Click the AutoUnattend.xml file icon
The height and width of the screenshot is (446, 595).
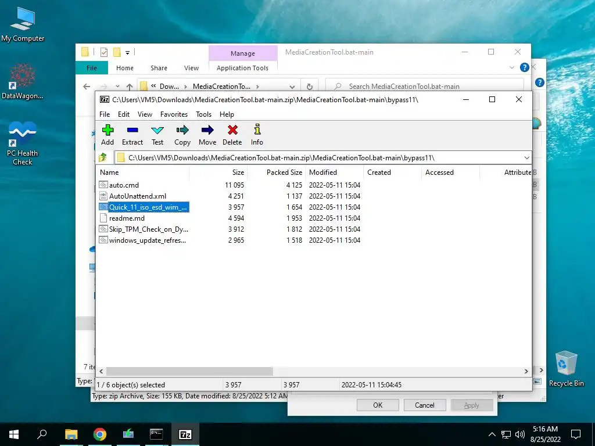tap(103, 196)
